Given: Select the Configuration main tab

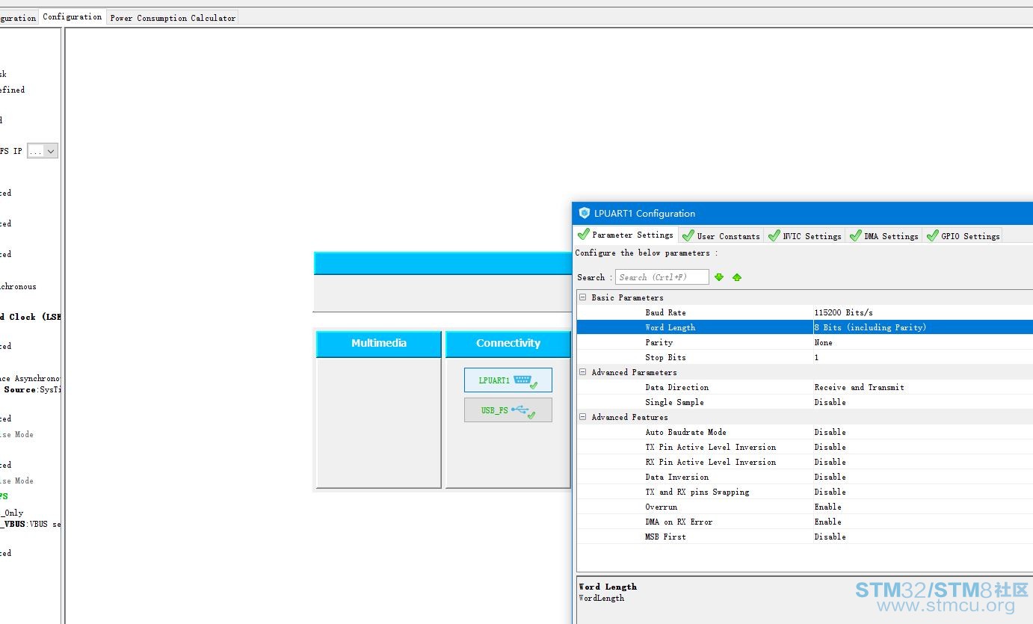Looking at the screenshot, I should point(73,16).
